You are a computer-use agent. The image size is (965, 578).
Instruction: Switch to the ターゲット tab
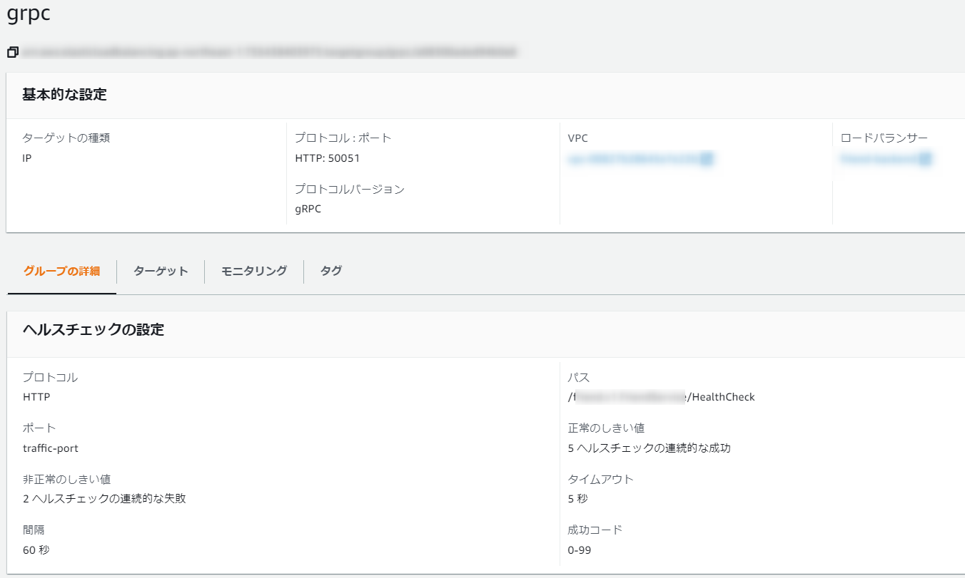tap(161, 271)
